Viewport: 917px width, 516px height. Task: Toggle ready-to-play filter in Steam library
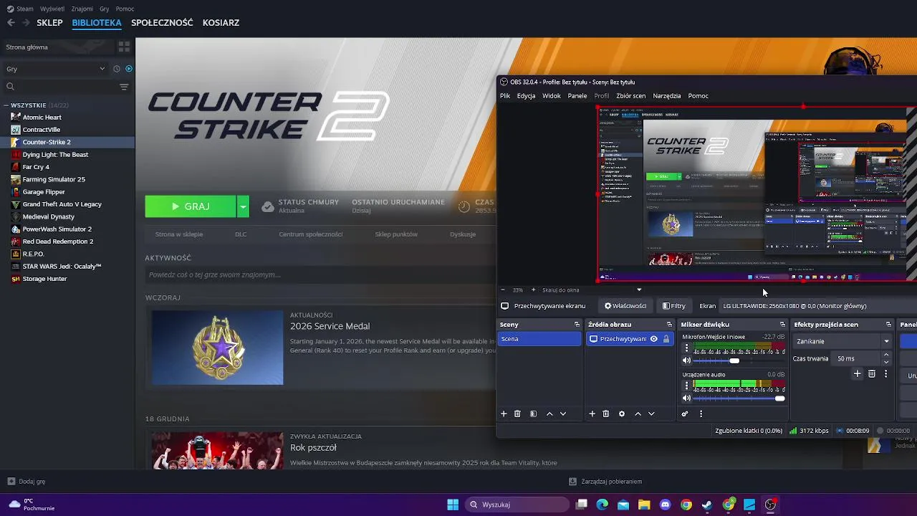129,69
